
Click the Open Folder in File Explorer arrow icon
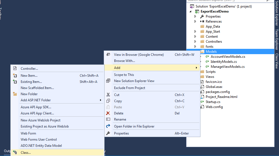[108, 126]
